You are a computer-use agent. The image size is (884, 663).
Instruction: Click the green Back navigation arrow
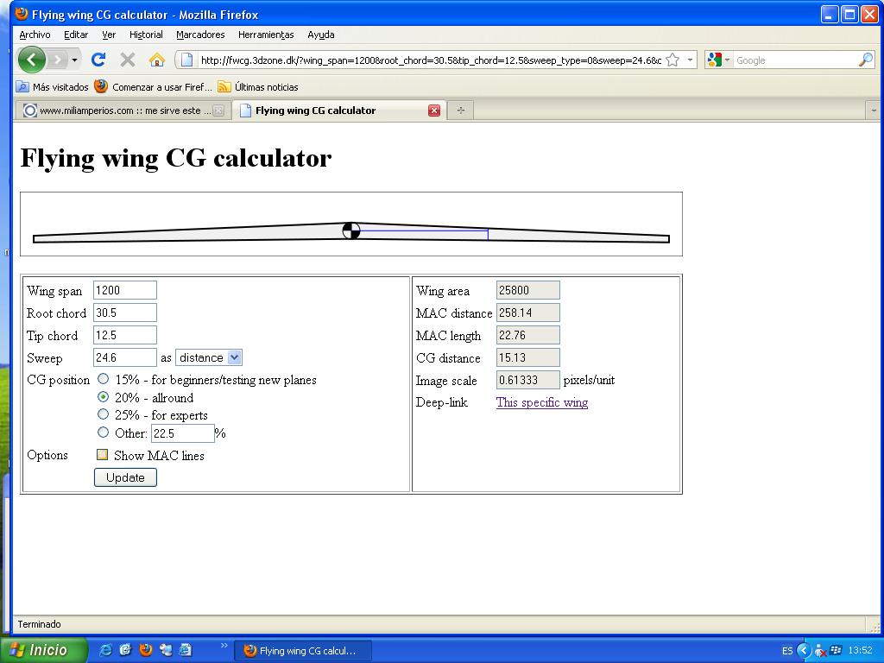(x=31, y=60)
